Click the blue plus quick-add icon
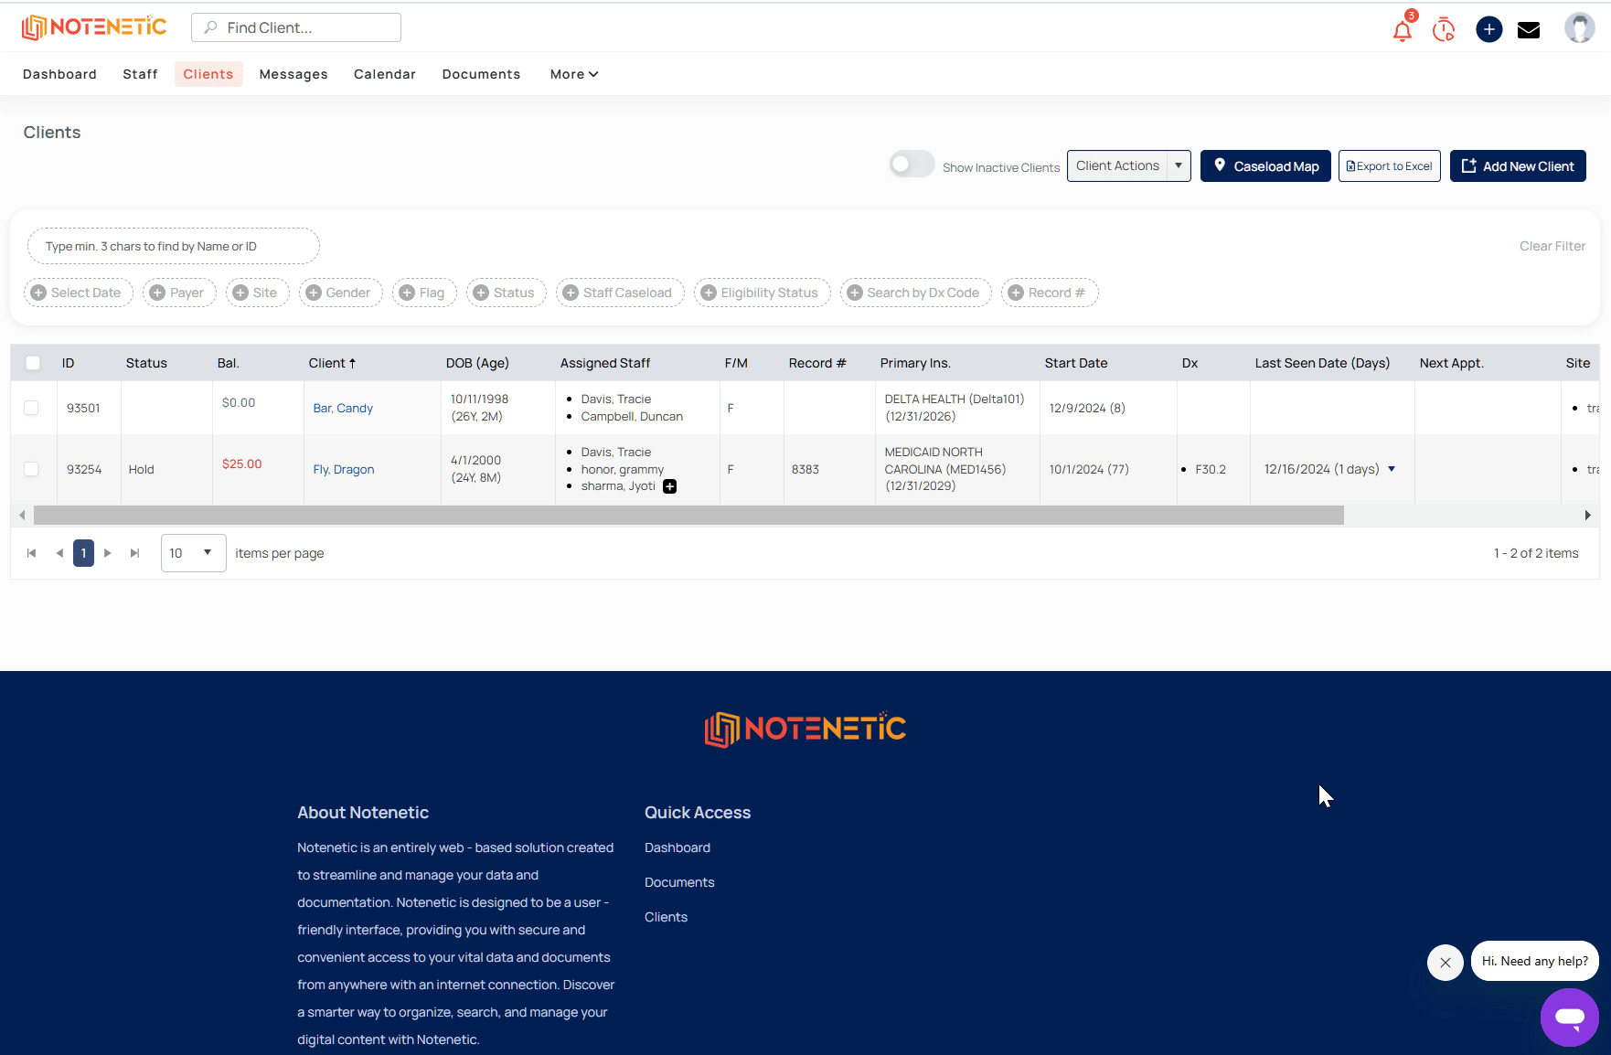 1488,29
